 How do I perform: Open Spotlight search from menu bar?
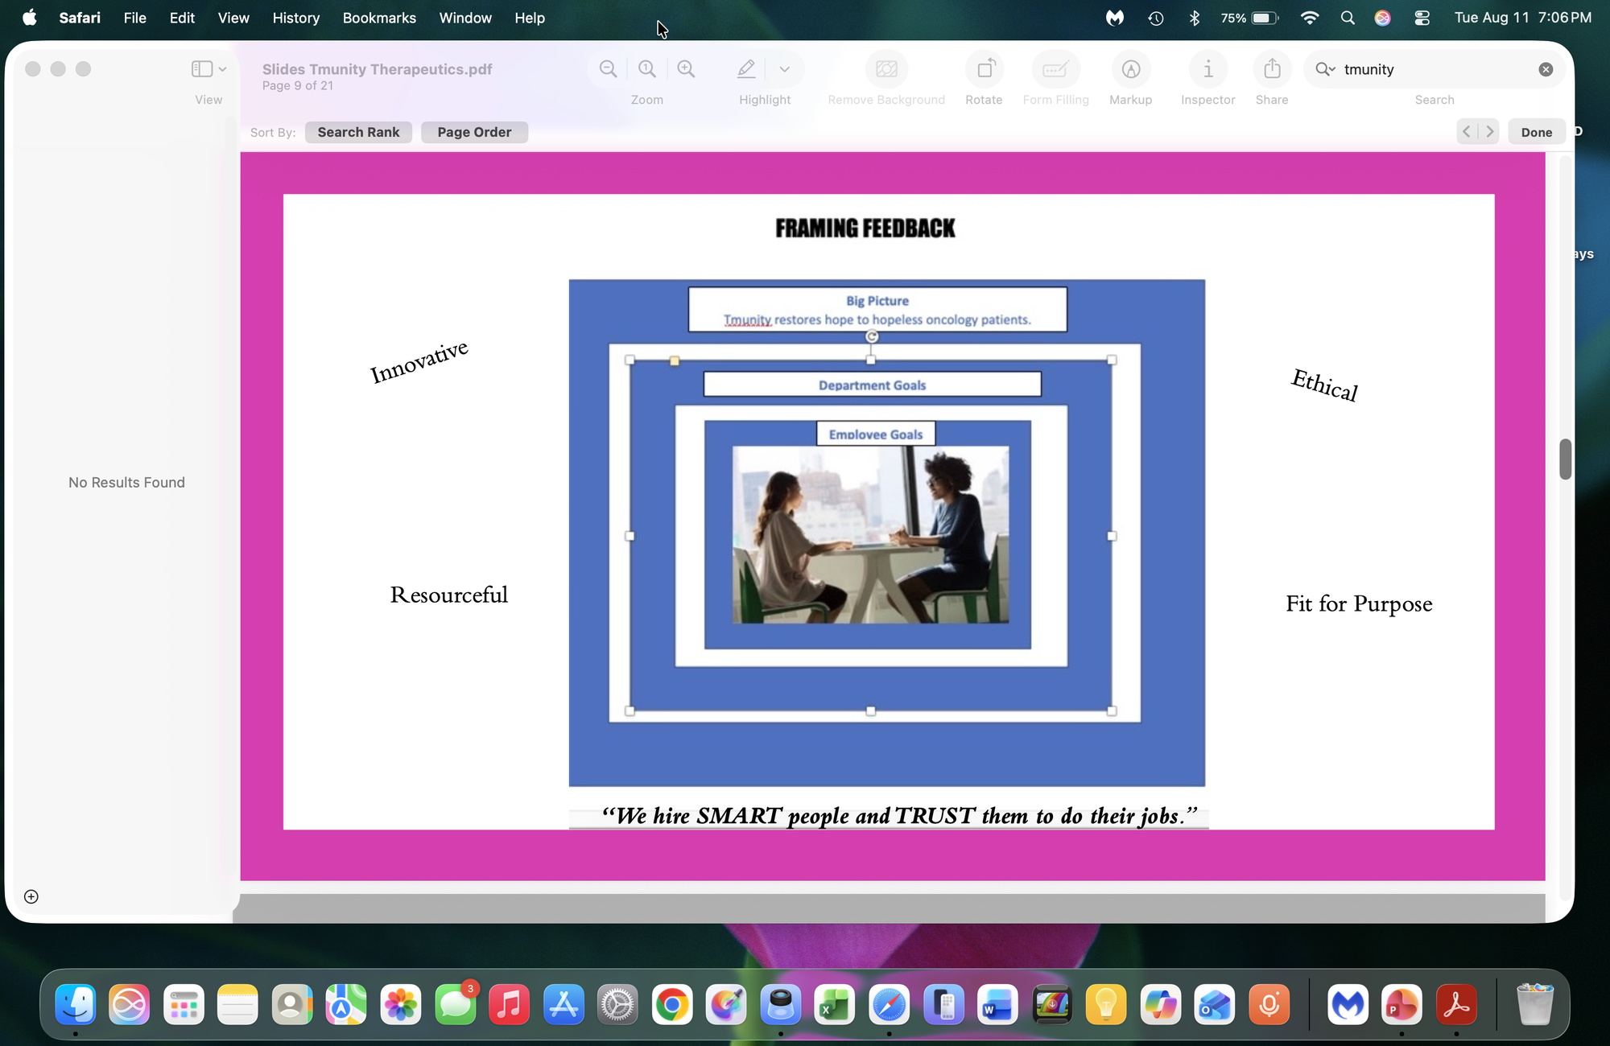pos(1348,18)
